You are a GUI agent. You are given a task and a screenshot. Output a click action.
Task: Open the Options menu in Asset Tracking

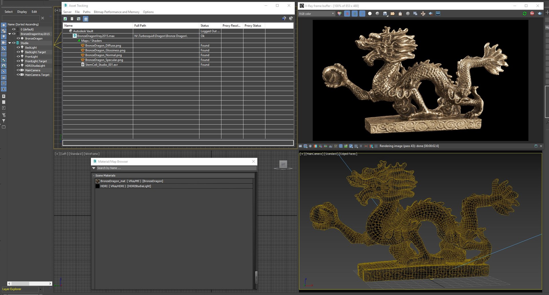(148, 12)
